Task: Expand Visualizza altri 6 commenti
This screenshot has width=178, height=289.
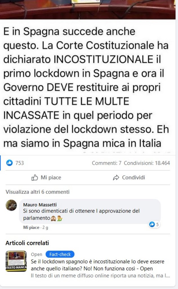Action: [x=37, y=192]
